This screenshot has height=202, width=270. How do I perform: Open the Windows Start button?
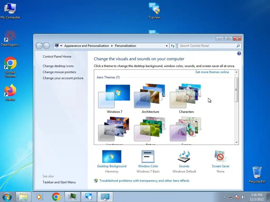[7, 197]
